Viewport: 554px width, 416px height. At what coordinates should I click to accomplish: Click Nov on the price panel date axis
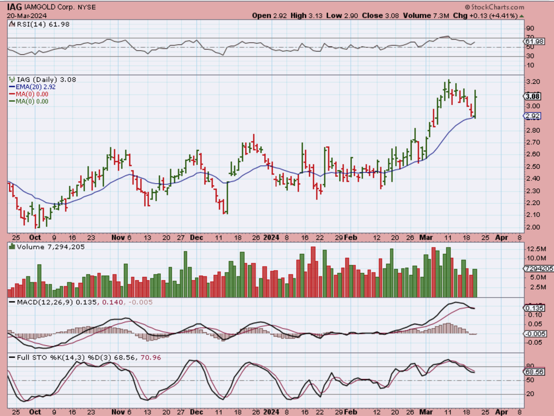coord(118,237)
